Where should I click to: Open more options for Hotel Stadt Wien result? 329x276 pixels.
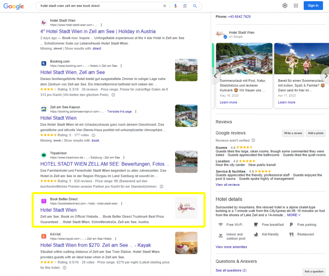(x=102, y=25)
